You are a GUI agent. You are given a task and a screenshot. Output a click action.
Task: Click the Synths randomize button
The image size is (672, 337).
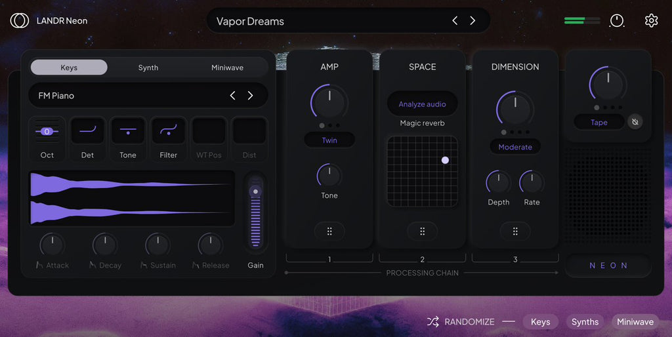[x=585, y=322]
